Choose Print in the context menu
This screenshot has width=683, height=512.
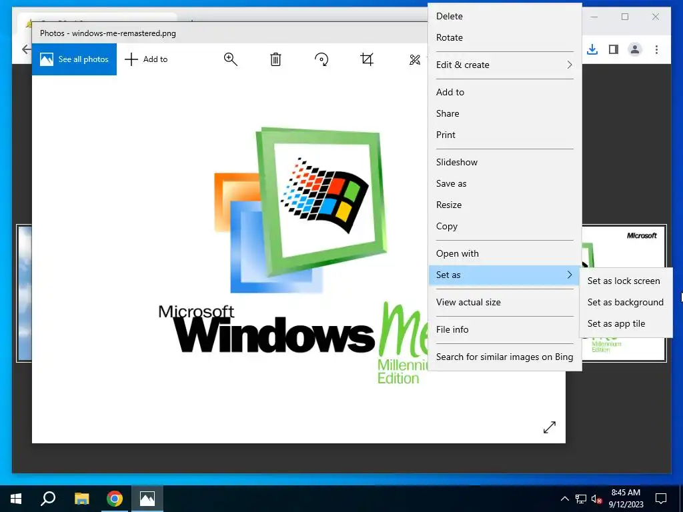pyautogui.click(x=505, y=135)
